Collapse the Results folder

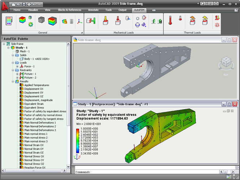13,81
